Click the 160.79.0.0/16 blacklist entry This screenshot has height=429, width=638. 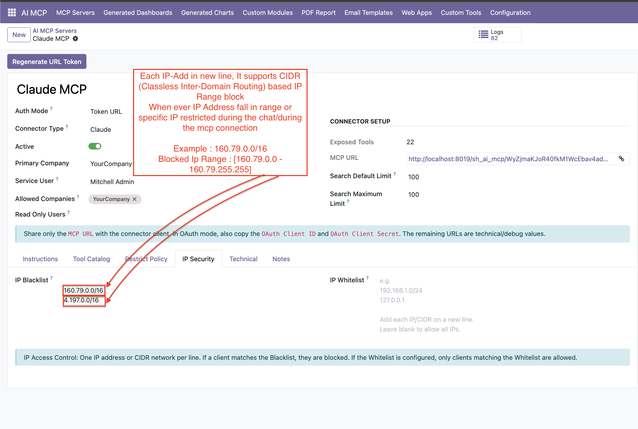(x=84, y=290)
